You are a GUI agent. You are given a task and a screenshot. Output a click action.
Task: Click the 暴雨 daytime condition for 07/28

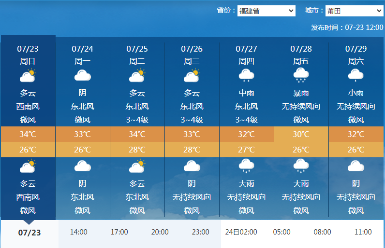click(x=301, y=93)
